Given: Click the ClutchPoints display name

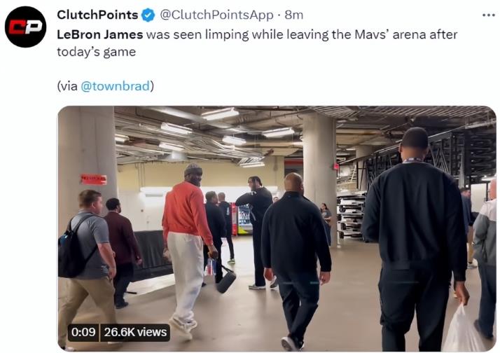Looking at the screenshot, I should click(97, 15).
